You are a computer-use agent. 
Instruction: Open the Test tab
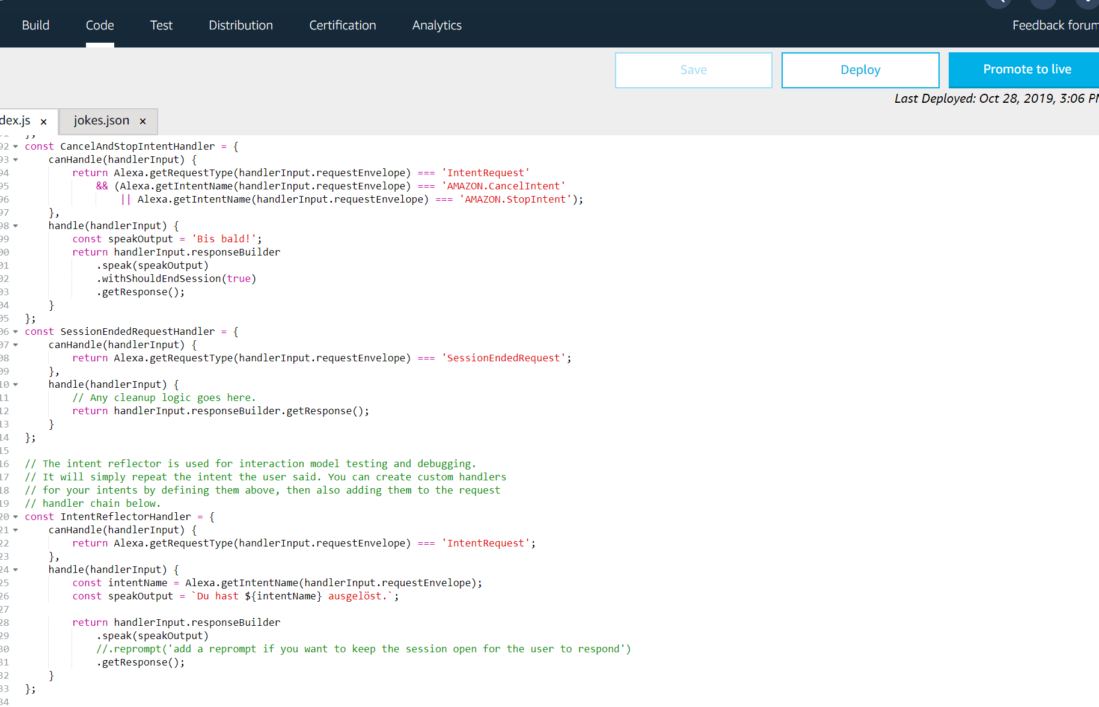(161, 25)
